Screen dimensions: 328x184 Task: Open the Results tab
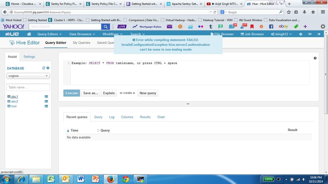tap(145, 117)
